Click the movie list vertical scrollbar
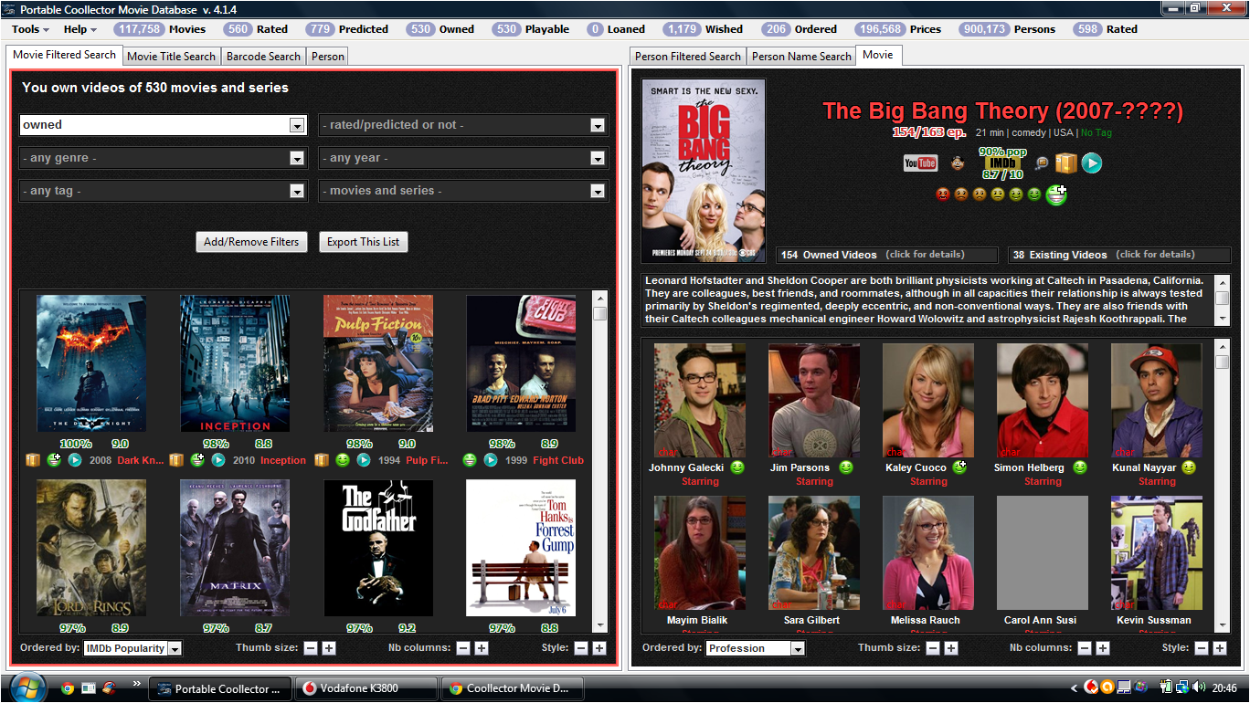The width and height of the screenshot is (1250, 703). [600, 461]
